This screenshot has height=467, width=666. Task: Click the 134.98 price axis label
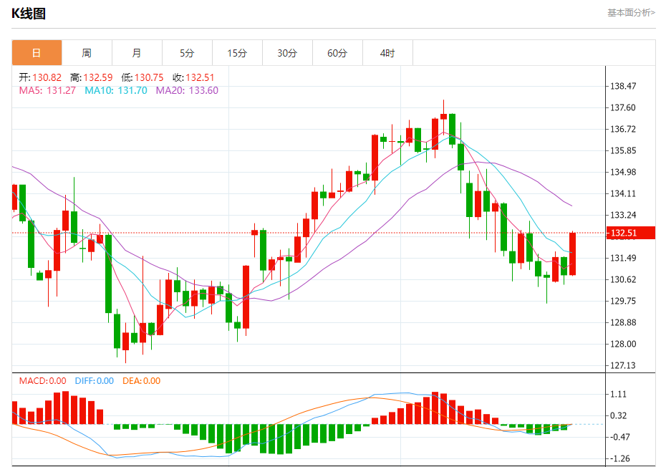(x=623, y=172)
